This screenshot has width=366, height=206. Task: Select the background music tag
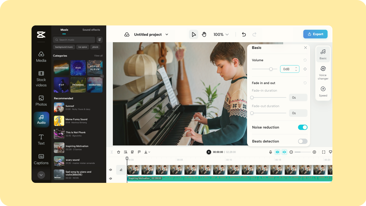[x=64, y=47]
